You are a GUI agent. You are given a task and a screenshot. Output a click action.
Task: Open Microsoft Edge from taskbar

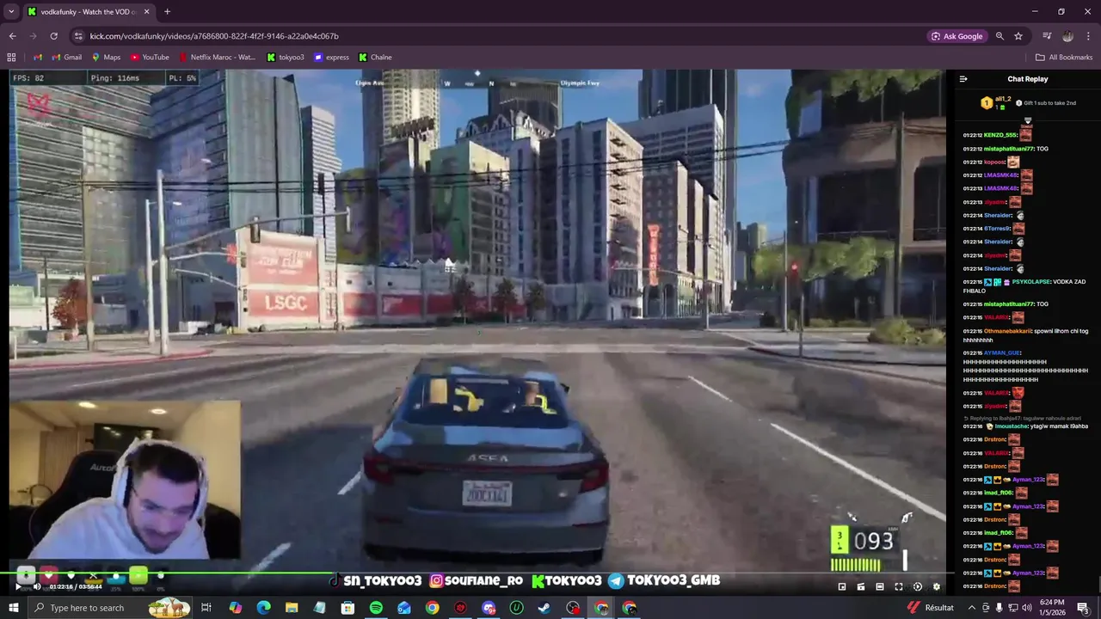(263, 608)
